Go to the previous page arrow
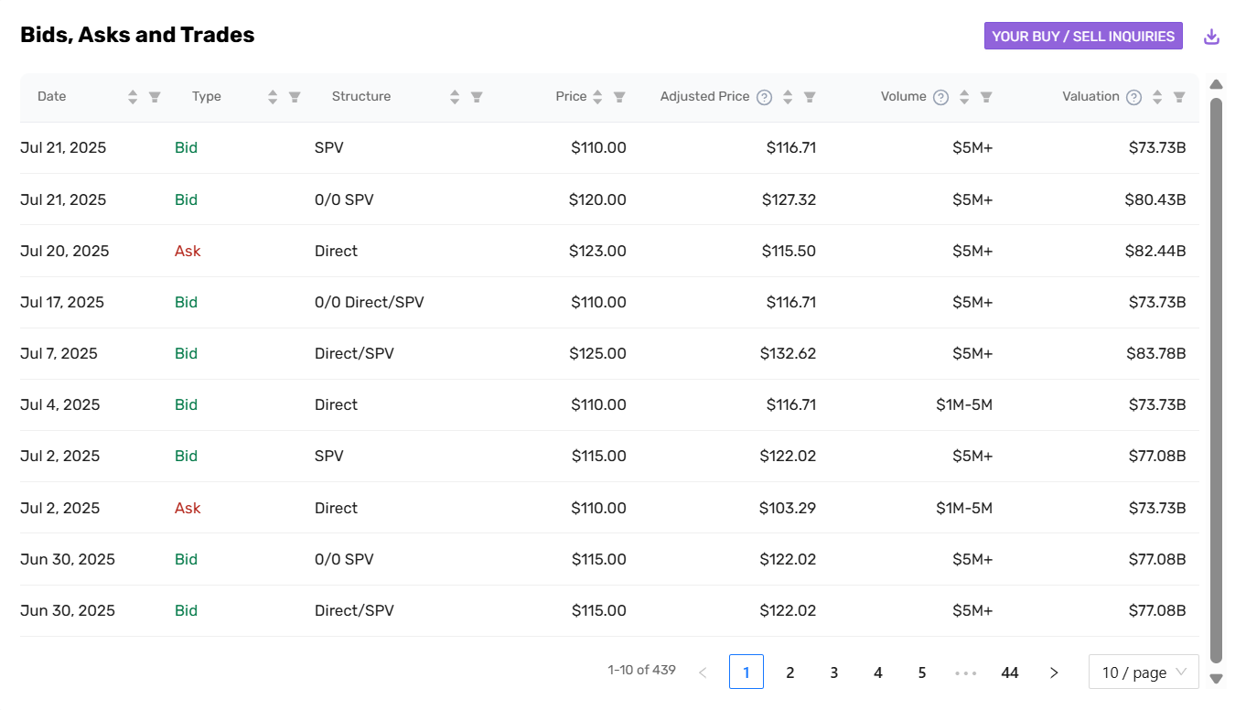Viewport: 1246px width, 710px height. [x=703, y=672]
